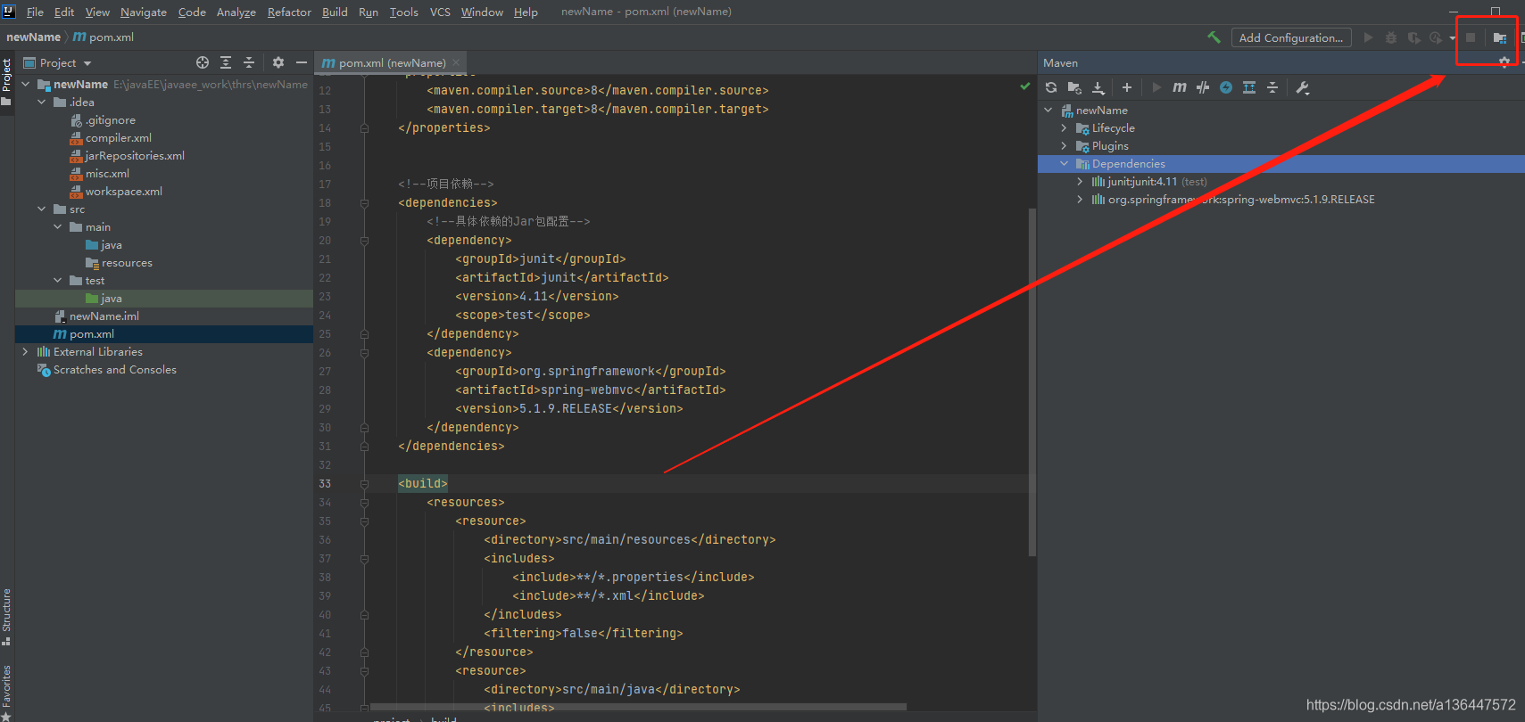This screenshot has height=722, width=1525.
Task: Click the Locate/Select Opened File target icon
Action: pos(203,62)
